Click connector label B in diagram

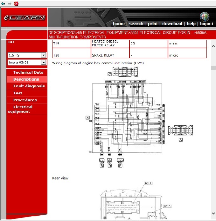pyautogui.click(x=102, y=166)
